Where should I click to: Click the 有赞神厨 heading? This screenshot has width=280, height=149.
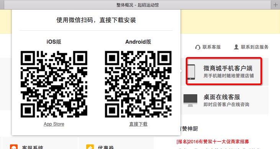coord(189,129)
